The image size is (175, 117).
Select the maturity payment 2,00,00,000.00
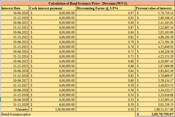(52, 109)
